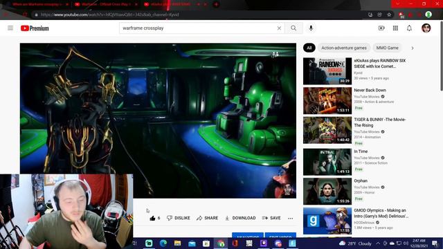The width and height of the screenshot is (443, 249).
Task: Open 'Never Back Down' movie thumbnail
Action: [327, 100]
